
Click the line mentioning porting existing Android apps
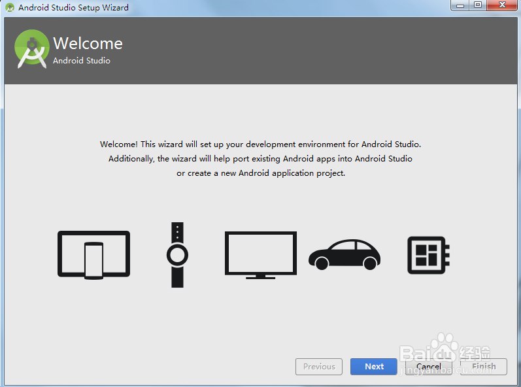260,159
